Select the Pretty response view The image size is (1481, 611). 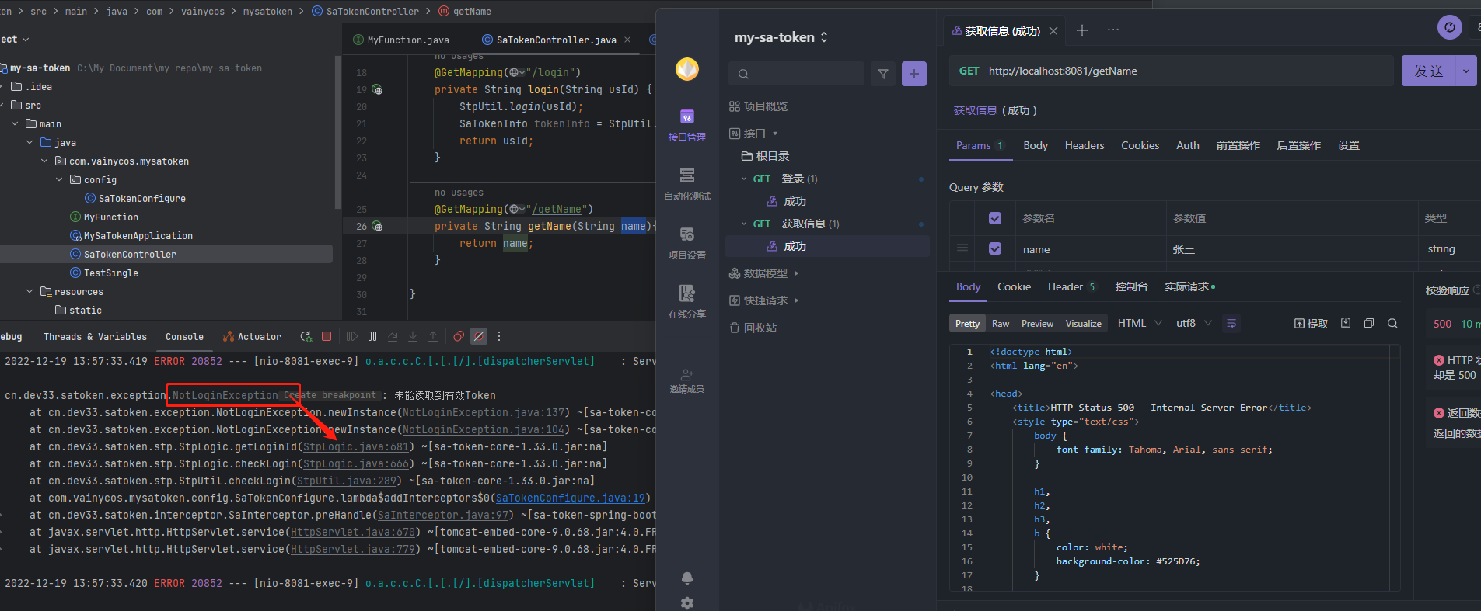(967, 324)
